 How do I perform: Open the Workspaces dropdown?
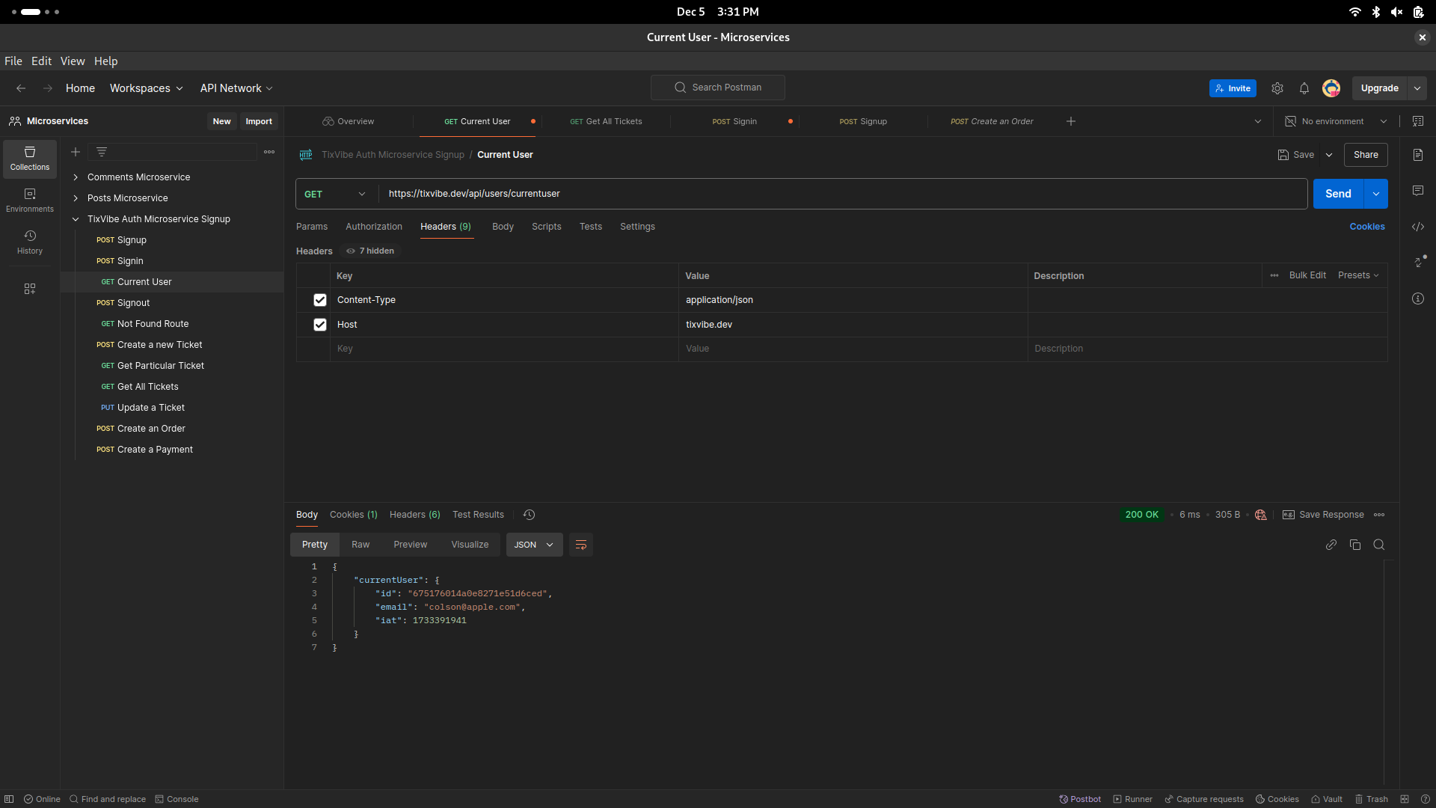[x=146, y=88]
